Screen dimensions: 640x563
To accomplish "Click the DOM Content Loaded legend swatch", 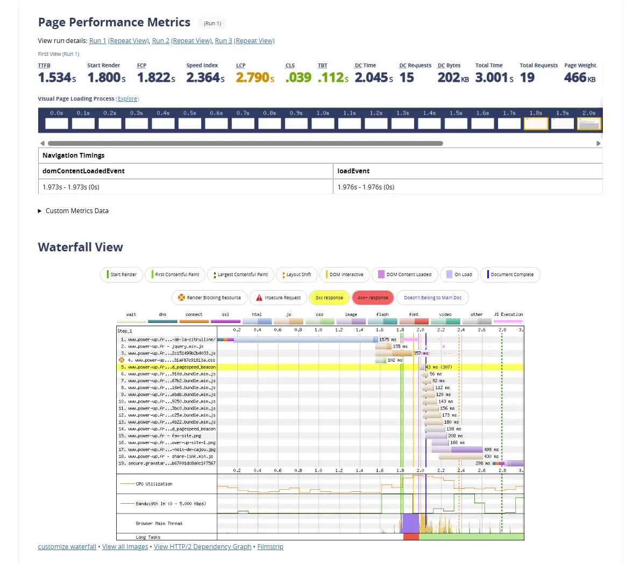I will 381,275.
